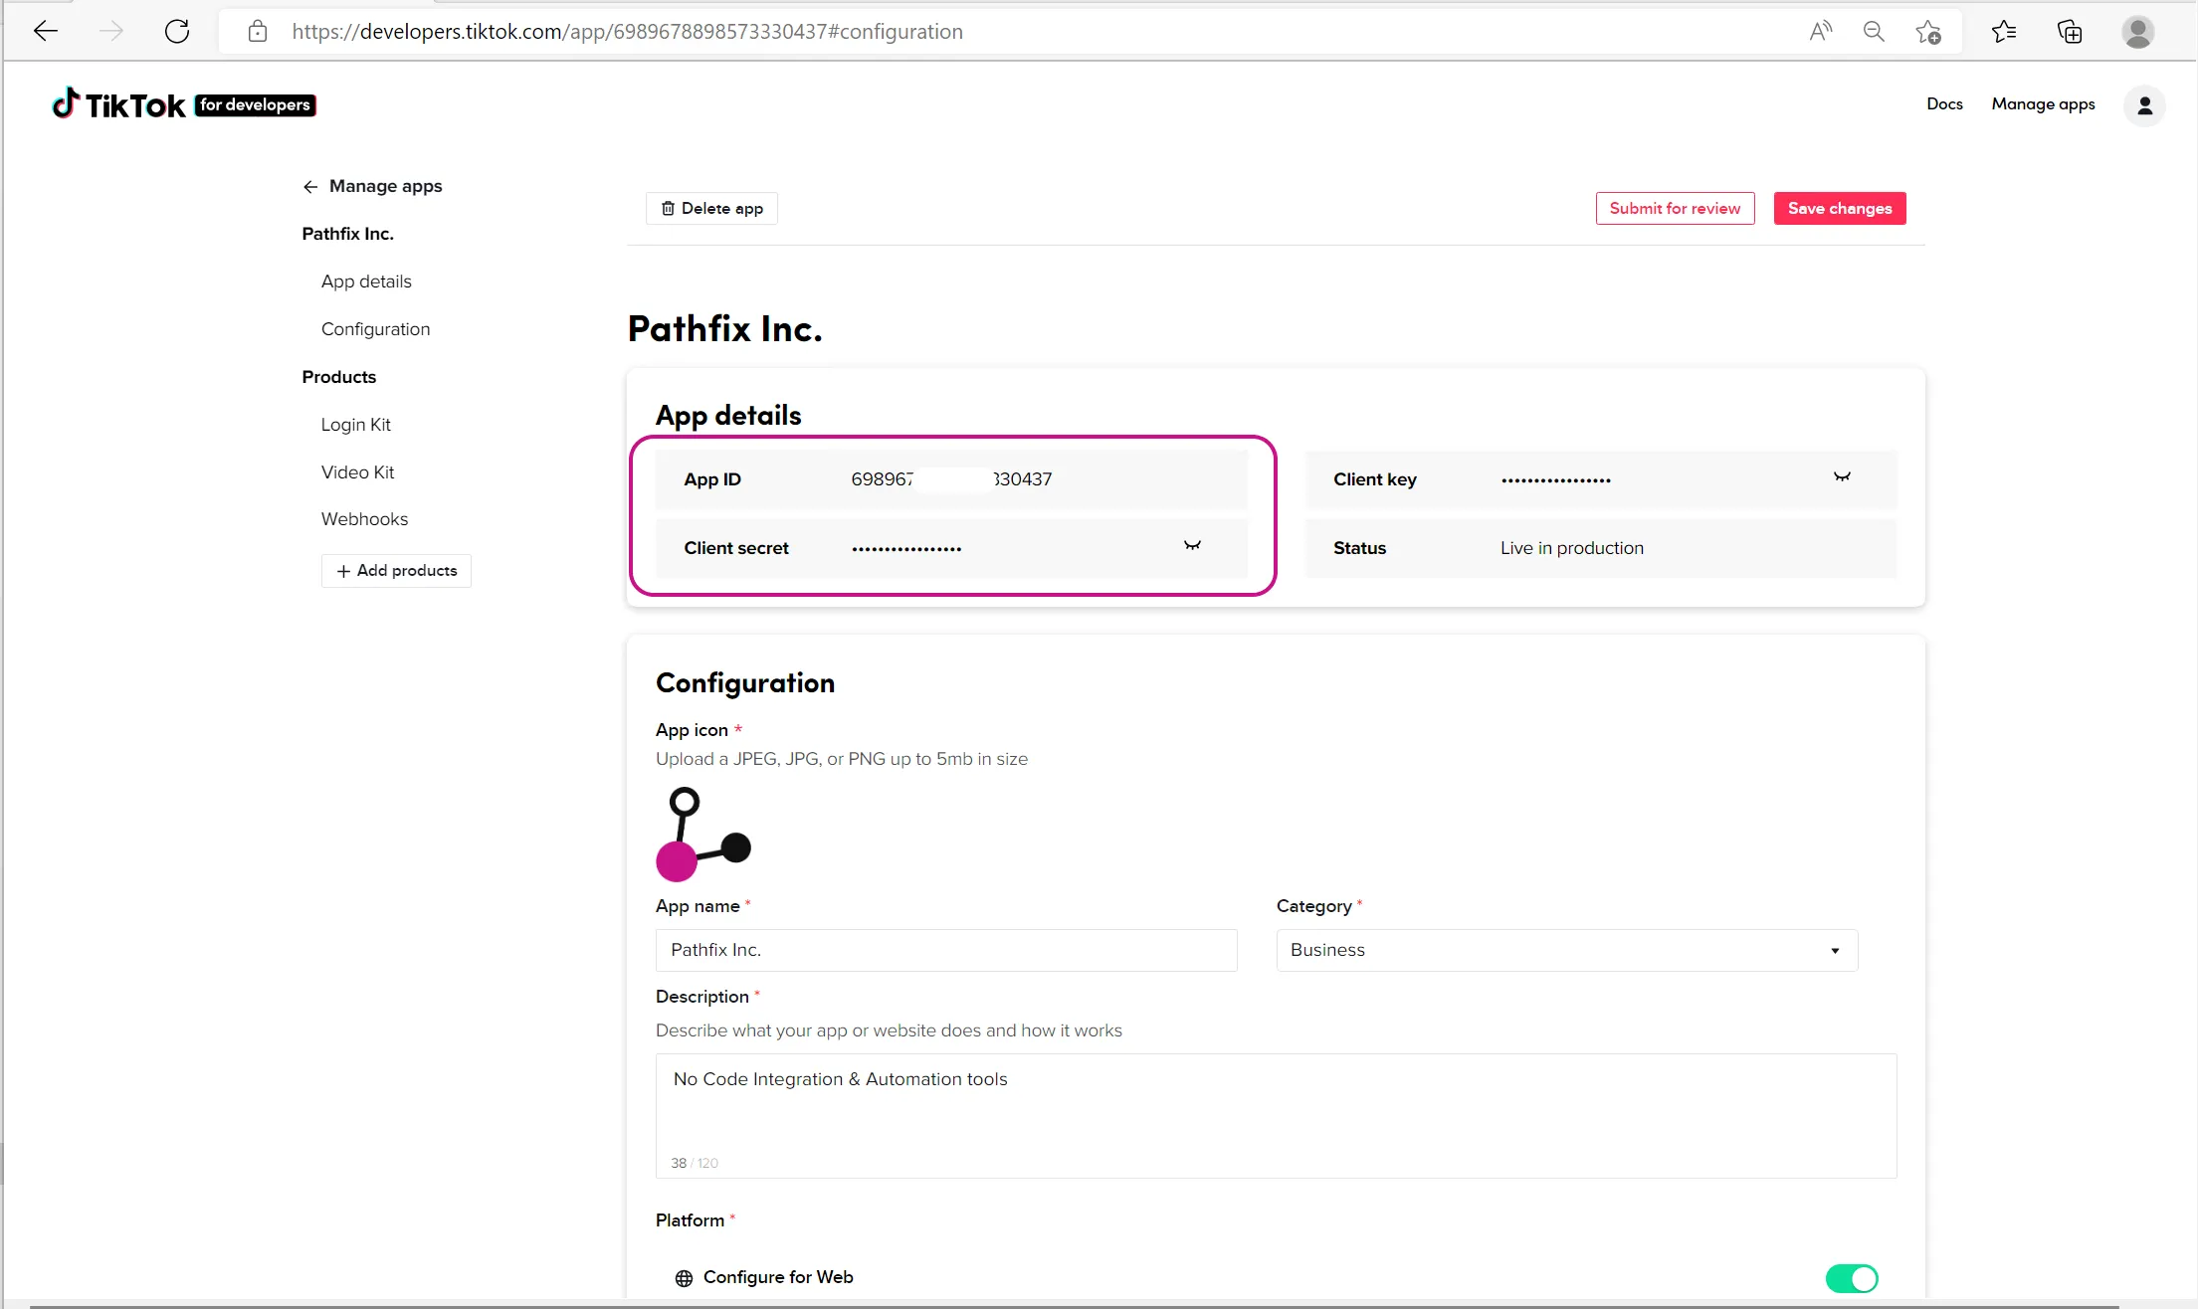The width and height of the screenshot is (2198, 1309).
Task: Click the Delete app button
Action: pos(711,208)
